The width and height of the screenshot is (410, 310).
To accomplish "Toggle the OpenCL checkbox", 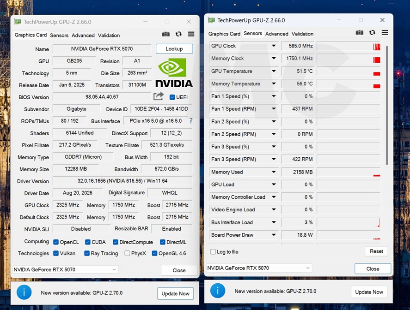I will (56, 242).
